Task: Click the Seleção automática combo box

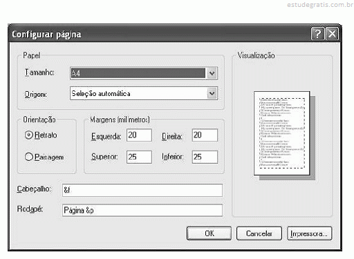Action: click(x=144, y=93)
